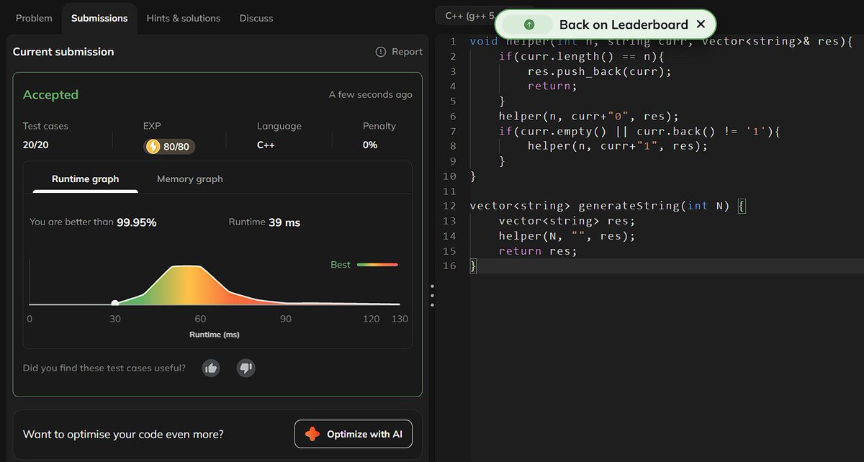The height and width of the screenshot is (462, 864).
Task: Show the Runtime graph tab
Action: 85,178
